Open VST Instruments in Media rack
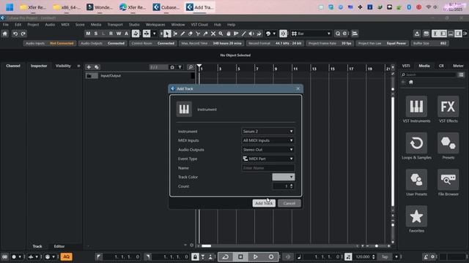Viewport: 469px width, 263px height. [416, 107]
